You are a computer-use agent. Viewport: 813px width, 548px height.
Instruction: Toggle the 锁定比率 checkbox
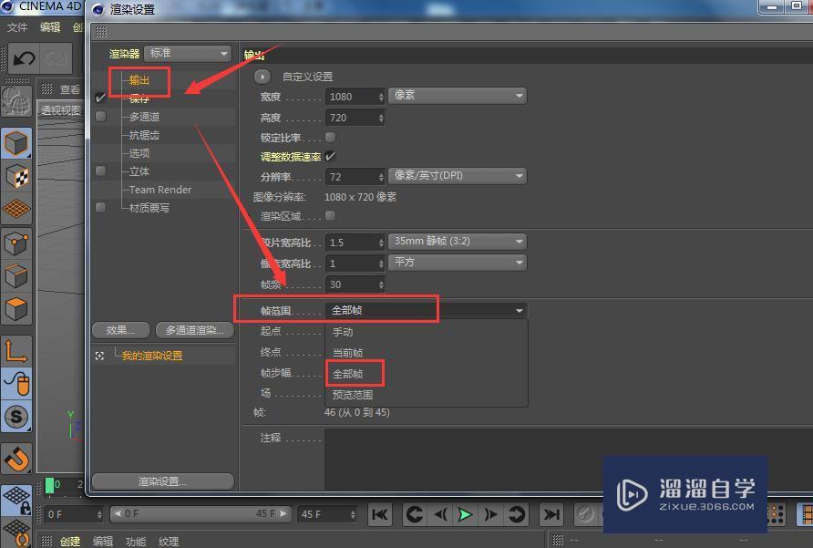329,135
